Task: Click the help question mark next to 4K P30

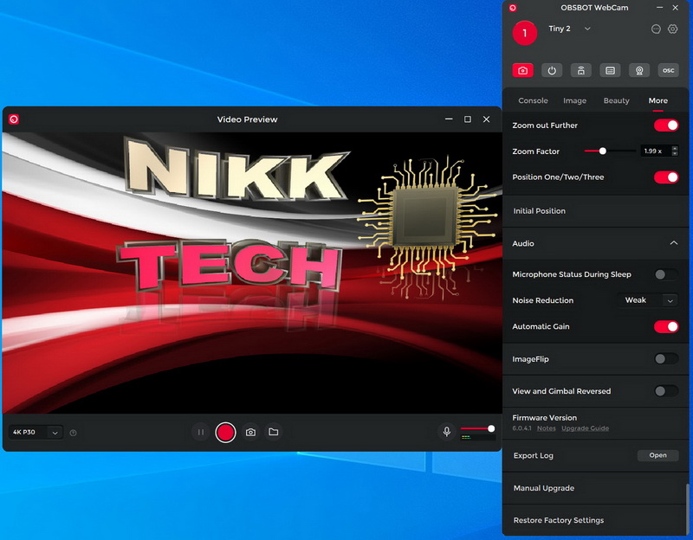Action: tap(74, 433)
